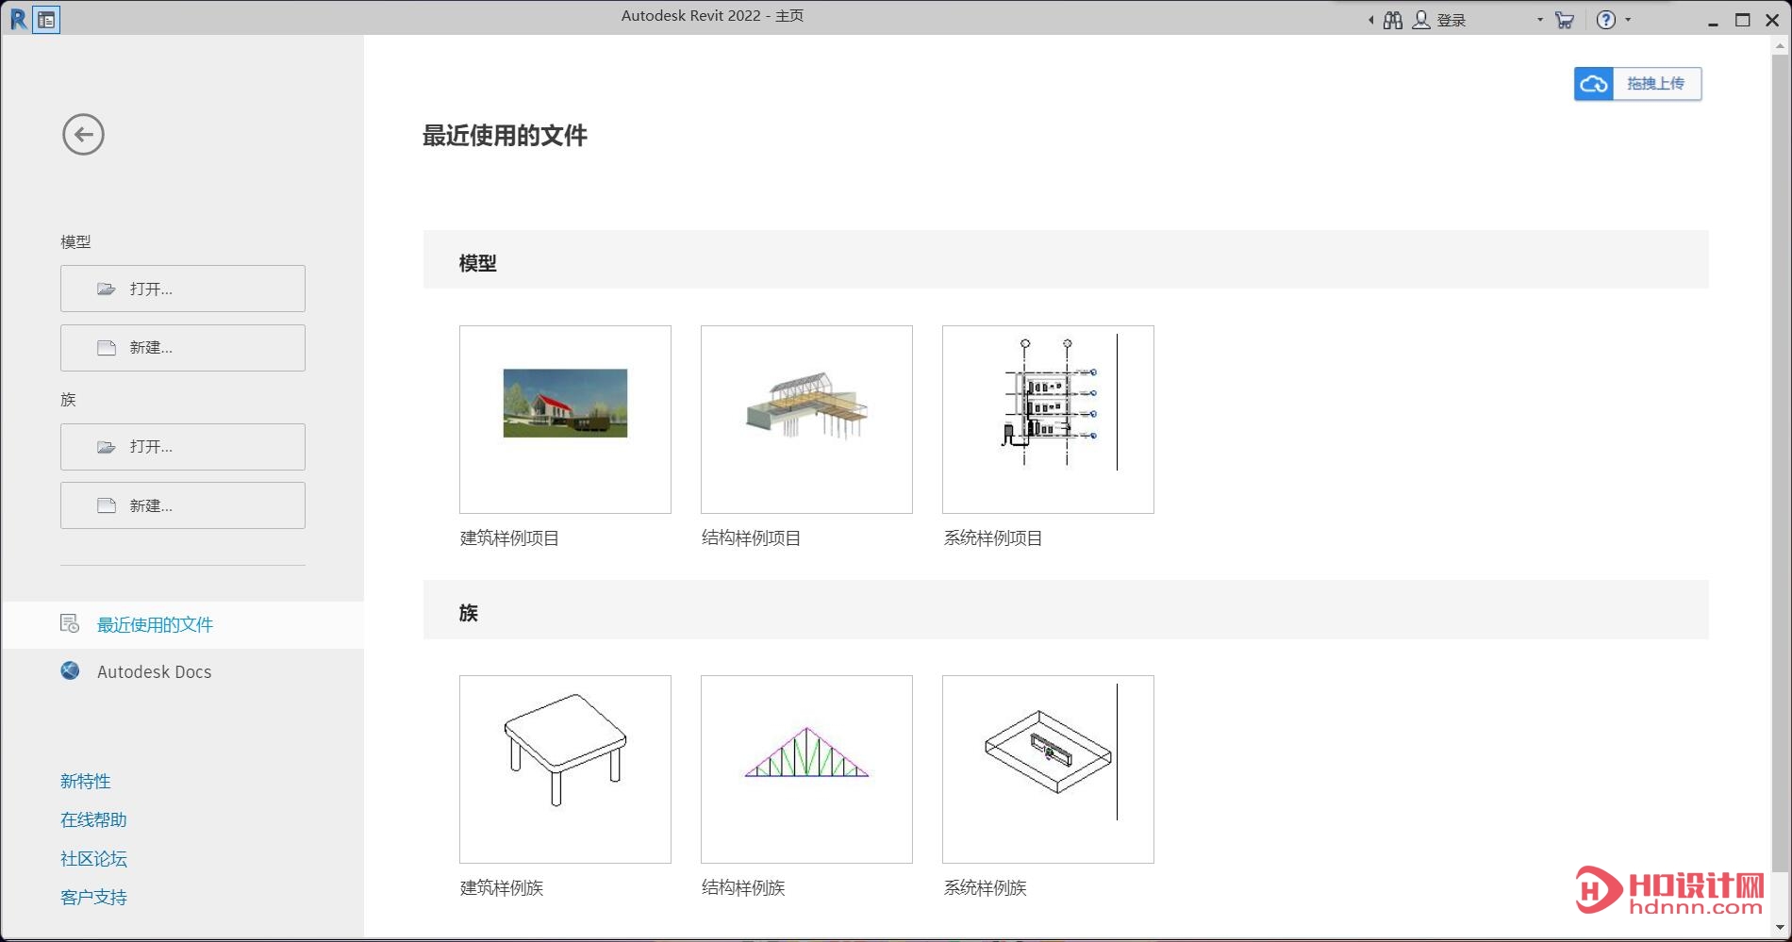Click the 系统样例项目 label text
This screenshot has height=942, width=1792.
[992, 538]
